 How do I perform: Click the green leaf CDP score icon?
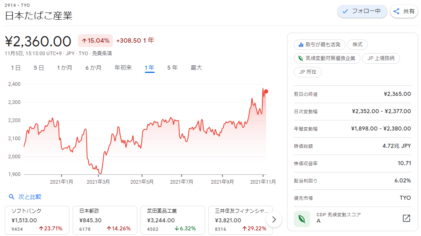point(302,219)
